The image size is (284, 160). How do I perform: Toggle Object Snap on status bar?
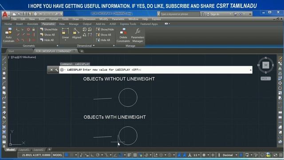120,155
